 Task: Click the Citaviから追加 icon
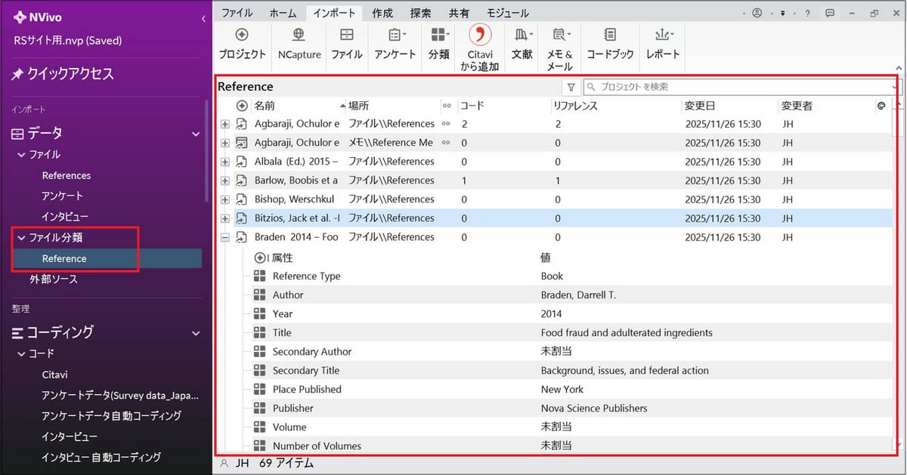(x=480, y=35)
